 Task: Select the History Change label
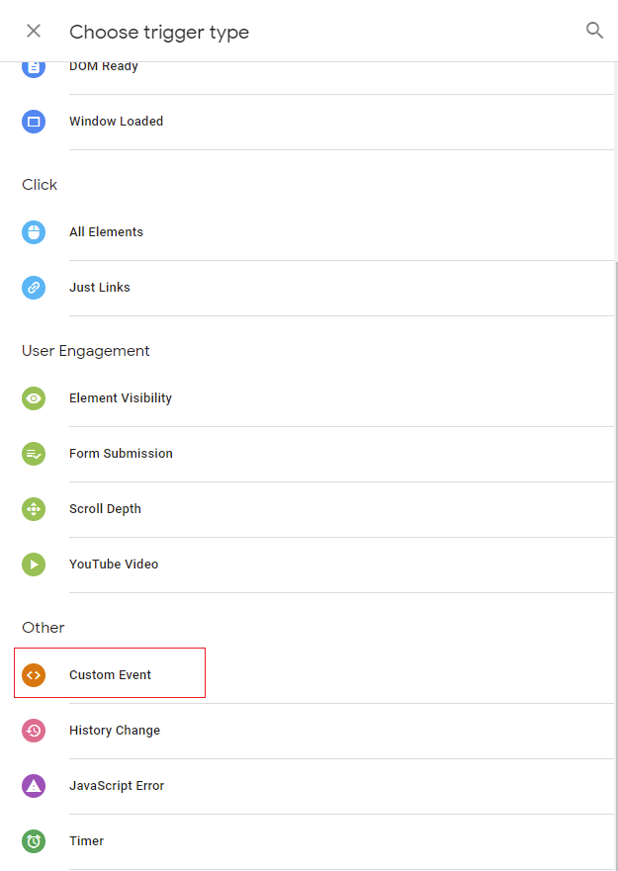(x=115, y=731)
